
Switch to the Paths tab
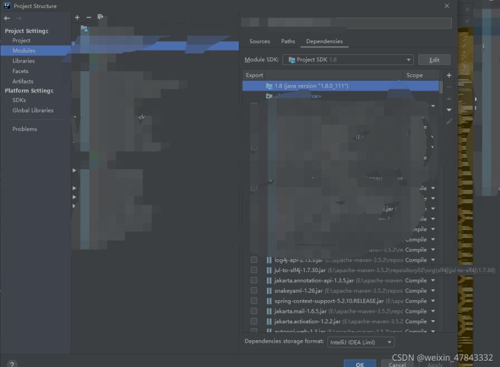tap(288, 41)
